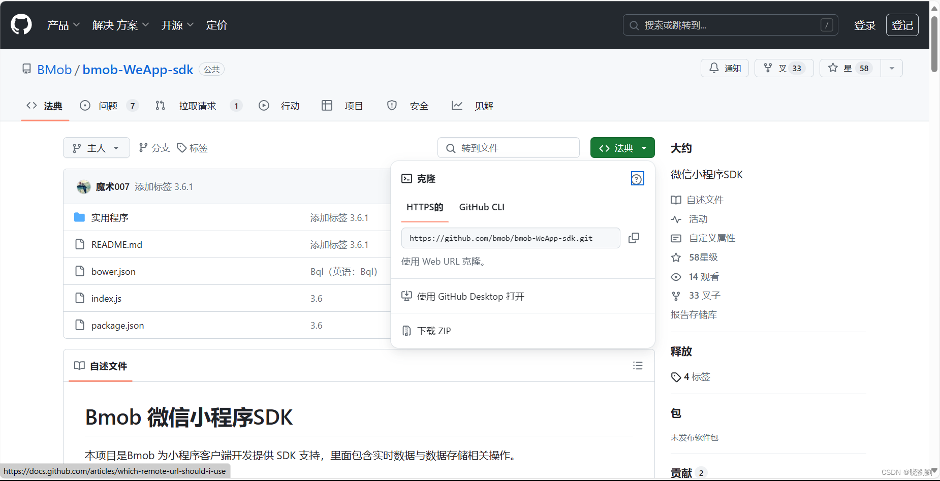Click the 自述文件 book icon
940x481 pixels.
pos(676,200)
